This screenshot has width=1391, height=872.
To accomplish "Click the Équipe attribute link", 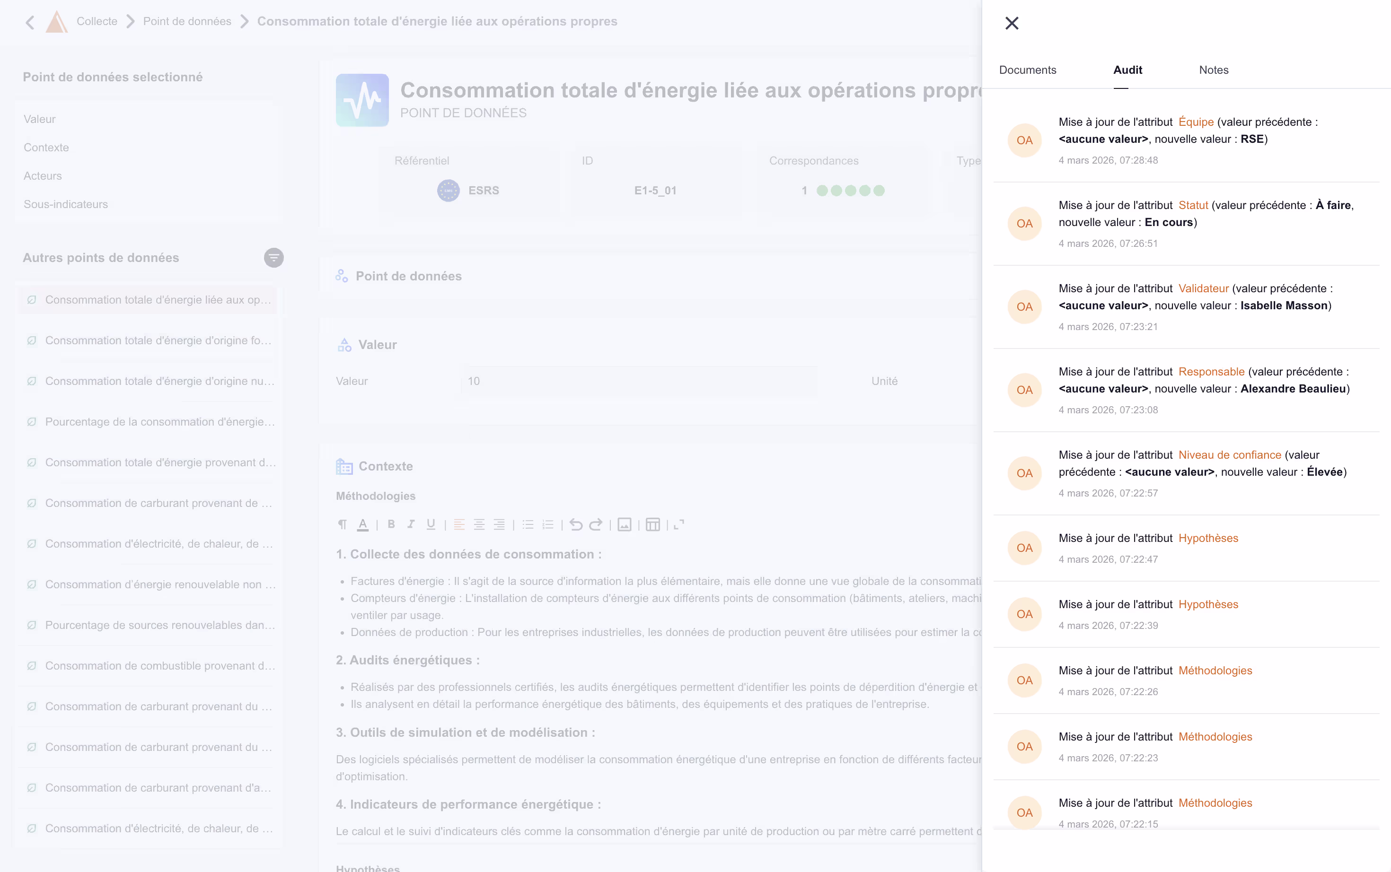I will [1196, 122].
